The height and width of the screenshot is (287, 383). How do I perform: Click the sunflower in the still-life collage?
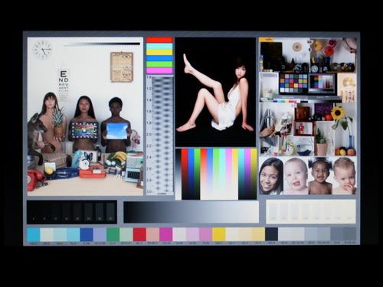point(338,113)
